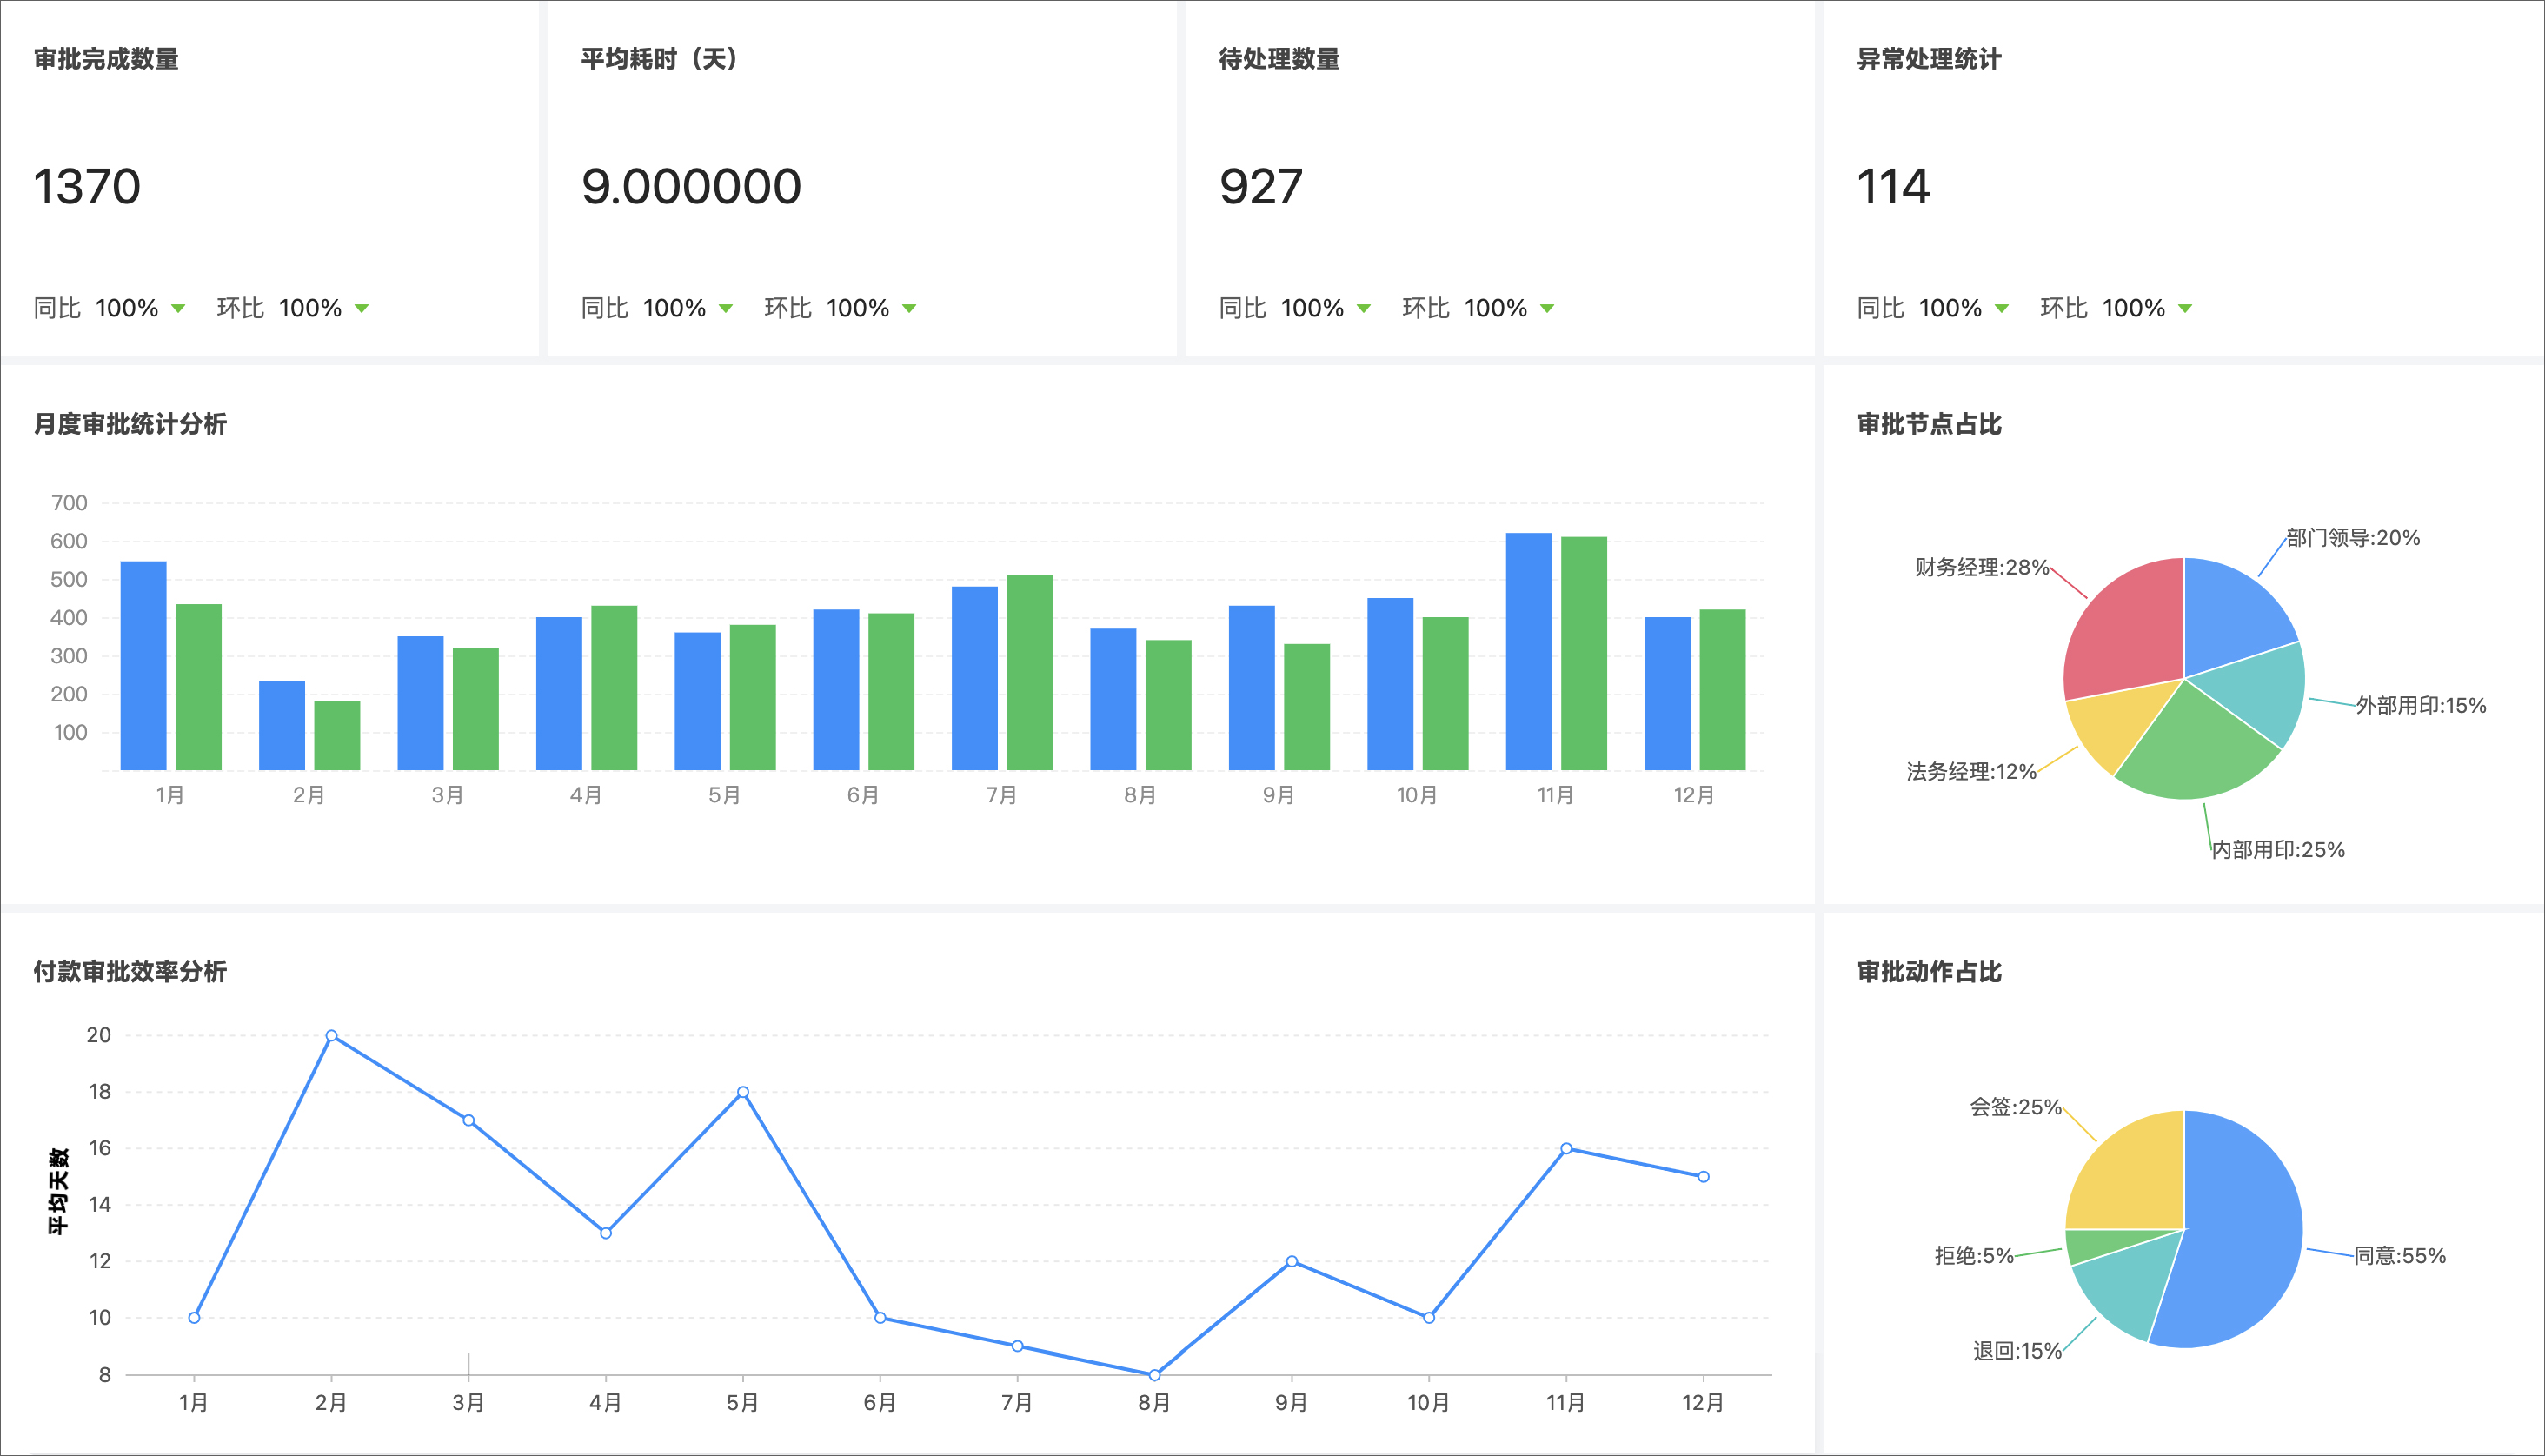2545x1456 pixels.
Task: Click the 退回:15% pie label
Action: (2017, 1351)
